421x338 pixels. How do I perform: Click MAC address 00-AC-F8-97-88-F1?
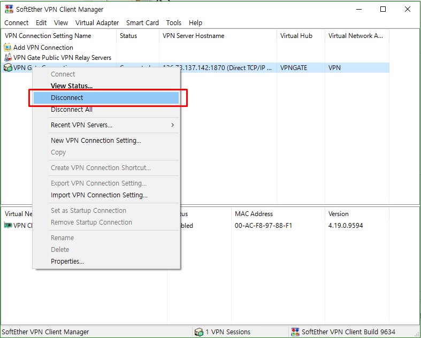pyautogui.click(x=263, y=226)
